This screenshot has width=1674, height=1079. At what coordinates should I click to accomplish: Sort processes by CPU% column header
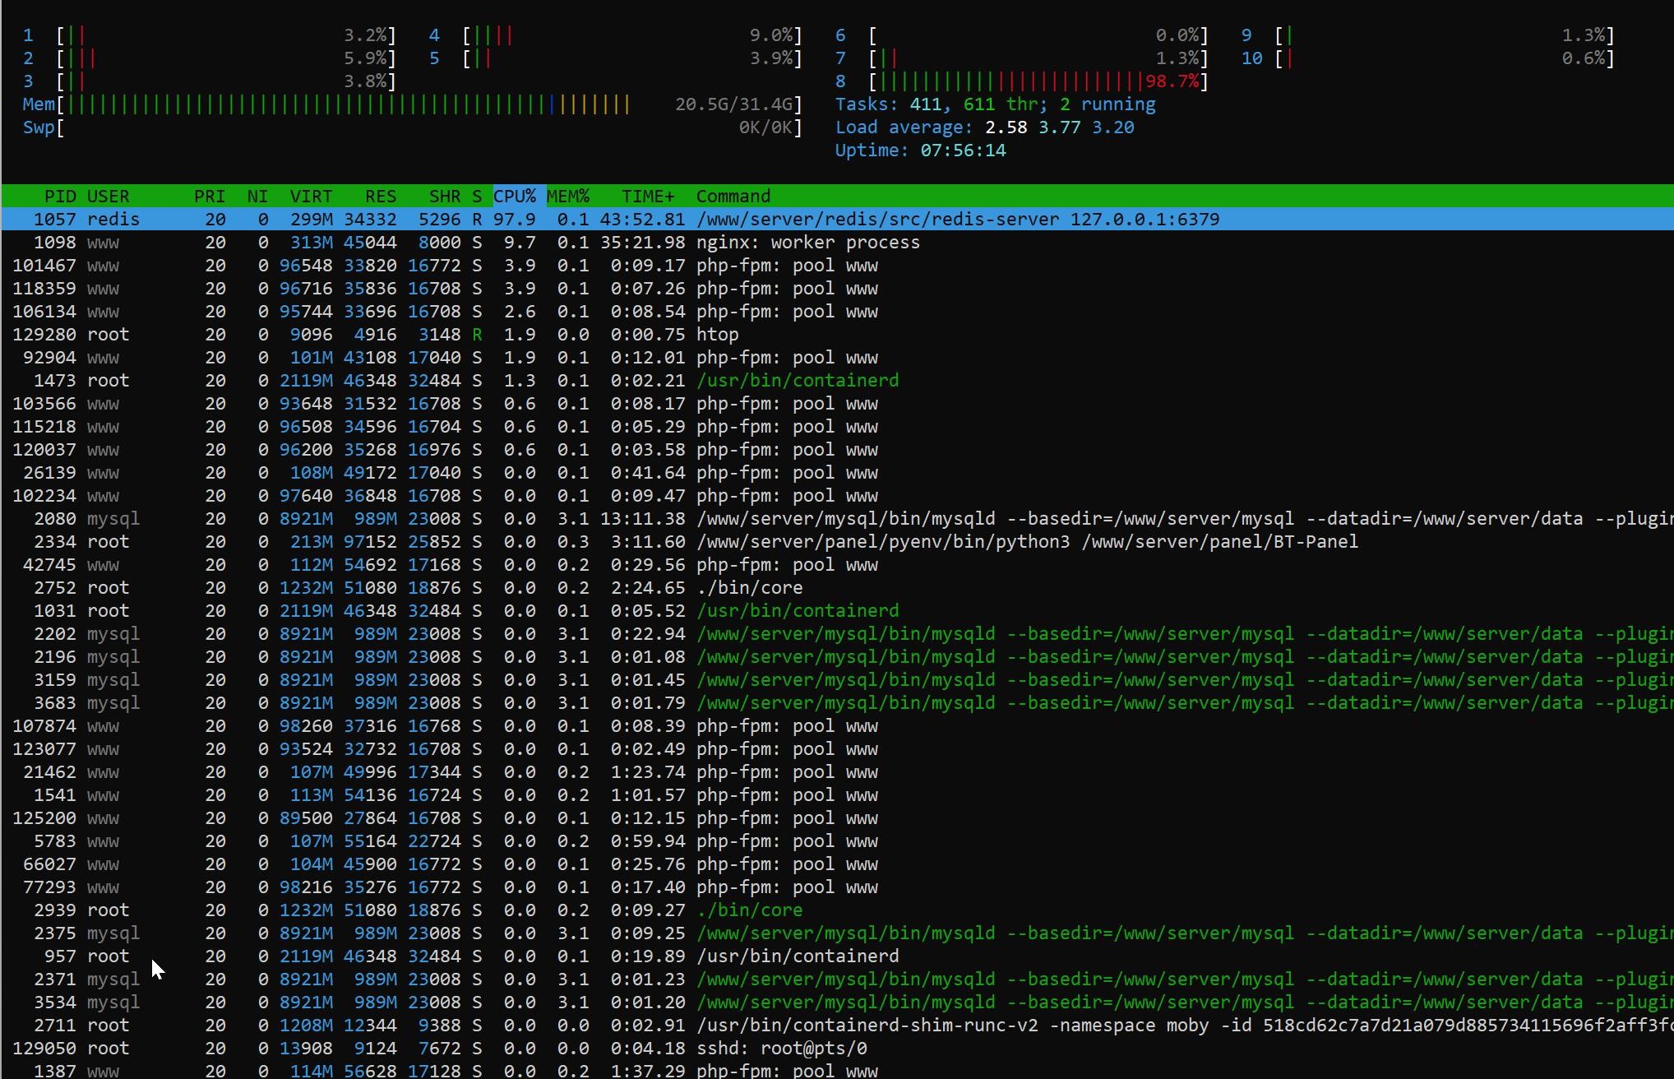pyautogui.click(x=515, y=196)
